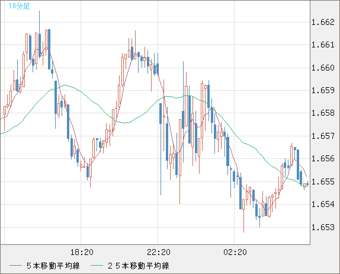The image size is (340, 274).
Task: Click the 10分足 timeframe label
Action: point(19,6)
